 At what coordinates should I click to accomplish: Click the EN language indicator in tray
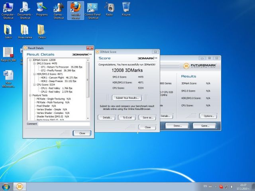click(x=205, y=186)
